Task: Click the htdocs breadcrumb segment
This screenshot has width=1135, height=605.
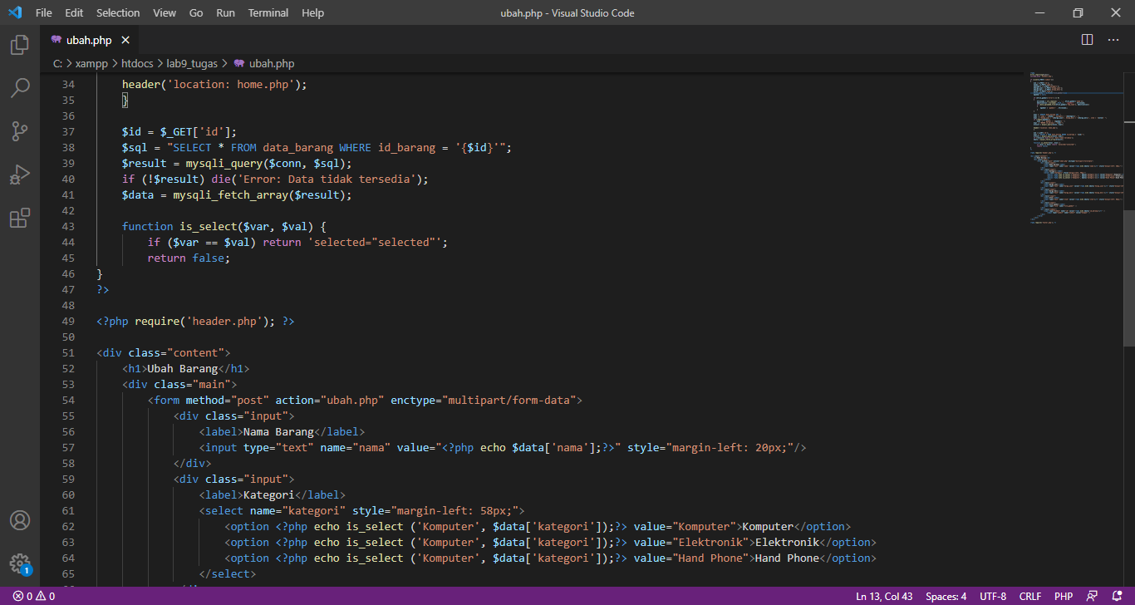Action: tap(137, 63)
